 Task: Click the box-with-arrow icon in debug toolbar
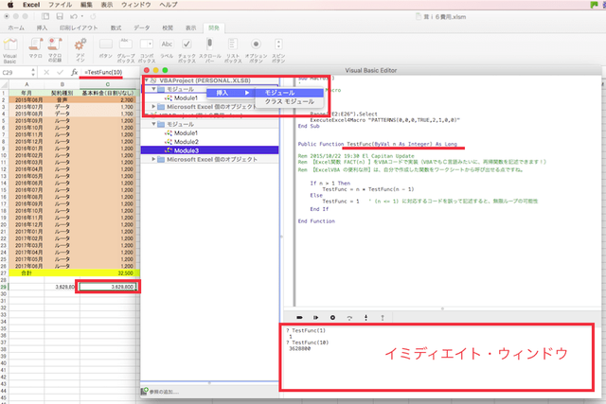click(x=315, y=318)
